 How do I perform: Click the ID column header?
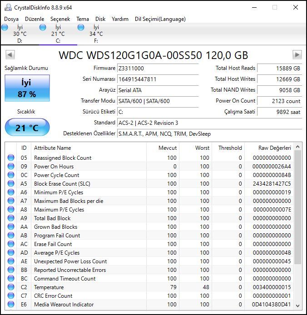[24, 148]
